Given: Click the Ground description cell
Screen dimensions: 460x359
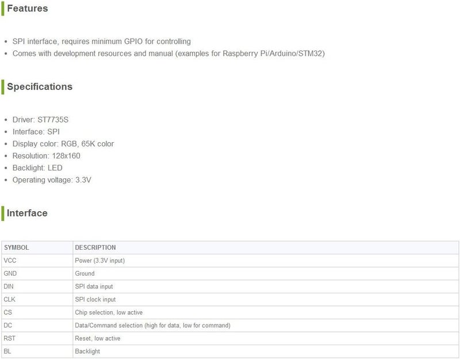Looking at the screenshot, I should 85,274.
